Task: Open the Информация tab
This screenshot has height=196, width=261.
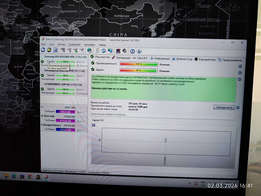Action: tap(160, 59)
